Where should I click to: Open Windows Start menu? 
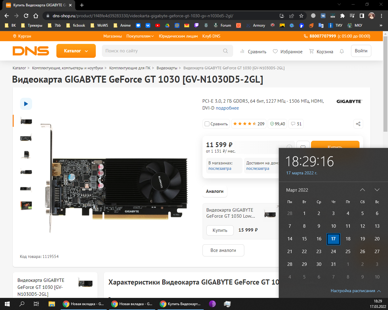[x=7, y=304]
